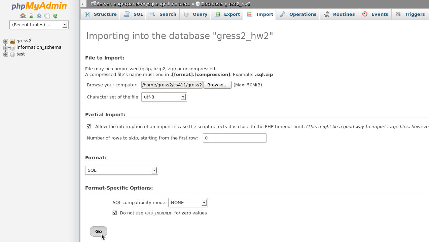Uncheck Do not use AUTO_INCREMENT for zero values

tap(115, 213)
